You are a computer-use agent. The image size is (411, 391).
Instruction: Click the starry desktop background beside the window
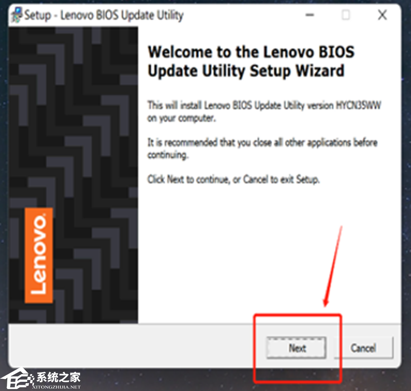[x=406, y=183]
